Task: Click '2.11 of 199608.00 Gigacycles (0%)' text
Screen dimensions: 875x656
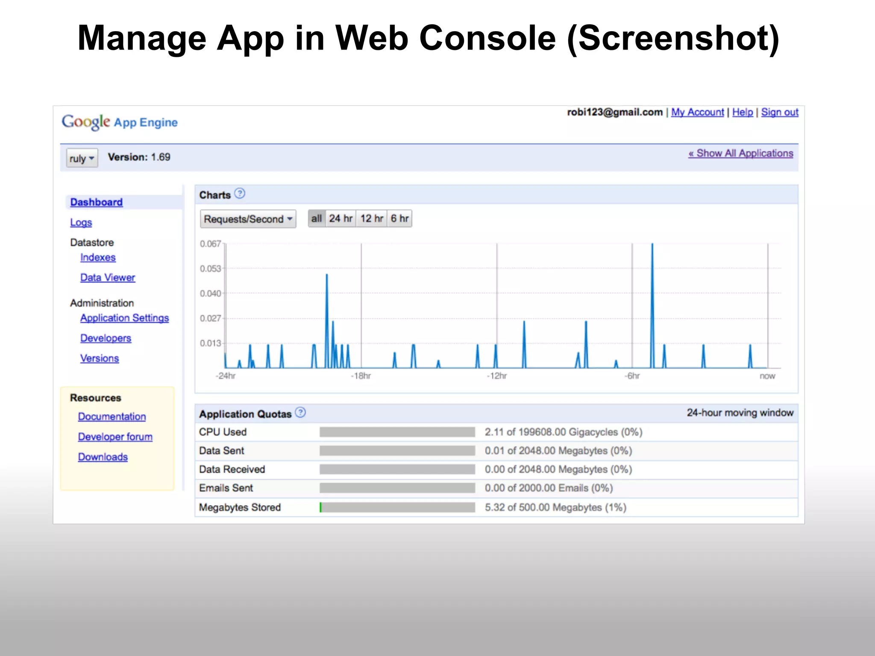Action: click(564, 432)
